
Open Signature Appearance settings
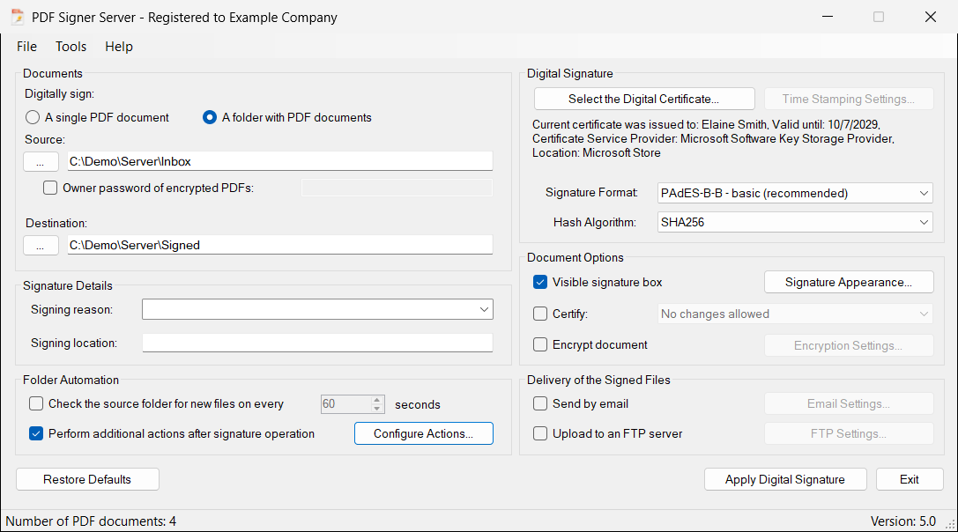coord(849,282)
